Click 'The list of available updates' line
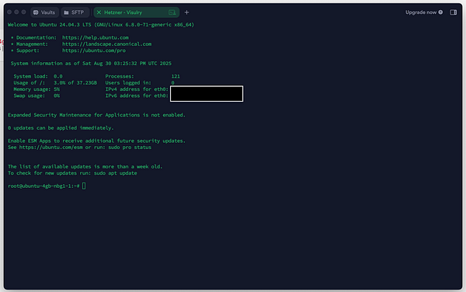 [85, 167]
